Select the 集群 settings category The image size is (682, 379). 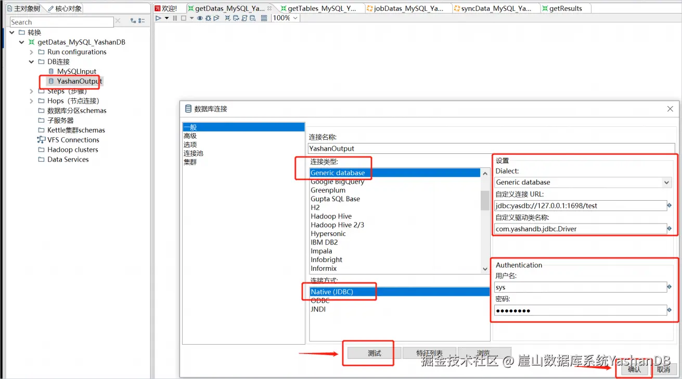click(190, 162)
